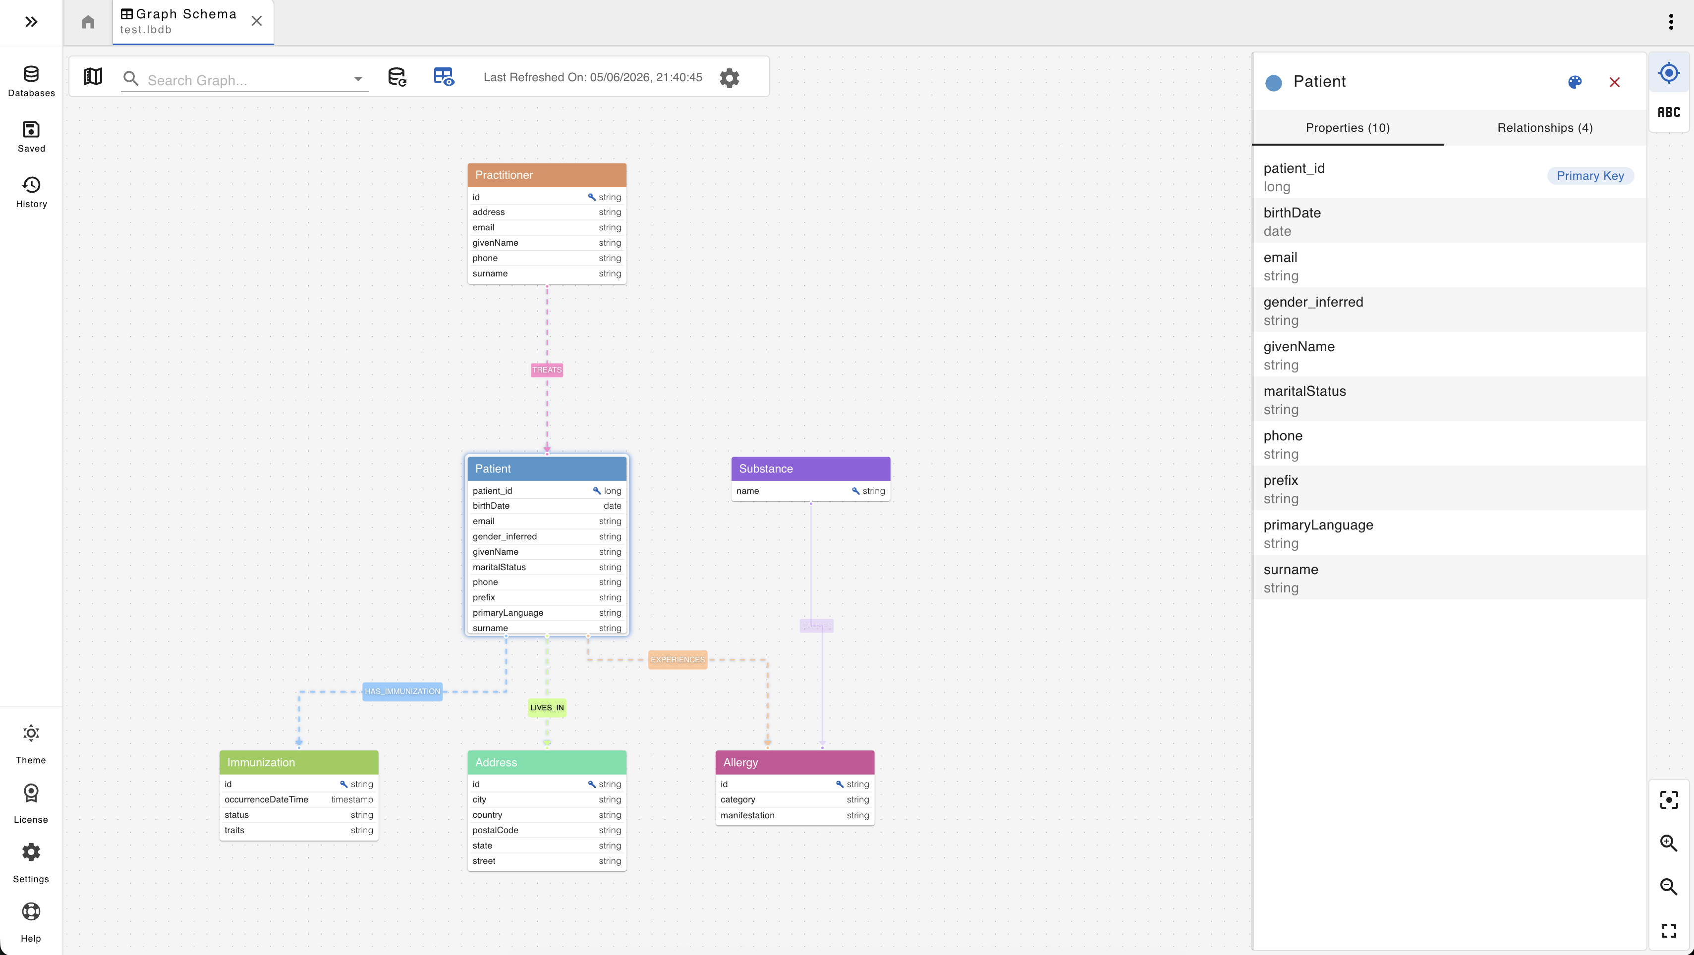Open the Databases sidebar section
The height and width of the screenshot is (955, 1694).
31,82
